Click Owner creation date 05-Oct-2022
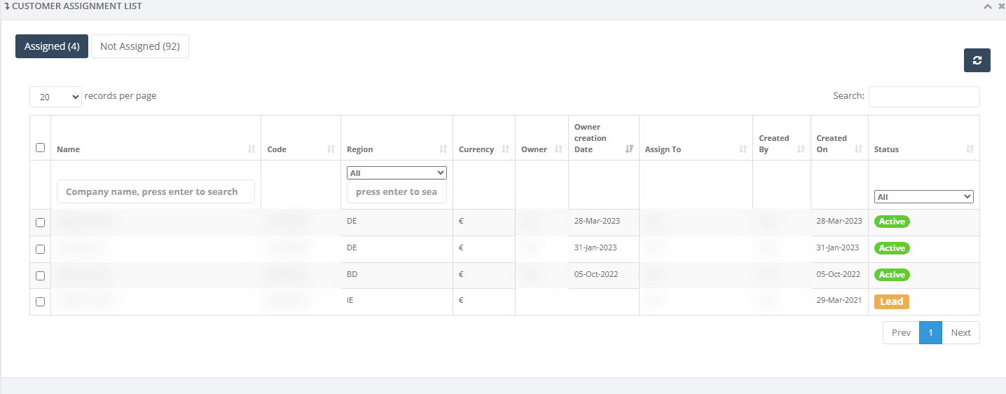 tap(596, 274)
